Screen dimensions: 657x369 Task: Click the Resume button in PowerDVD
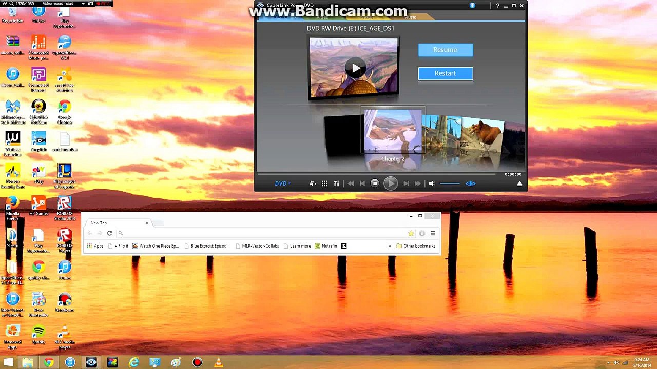pos(445,50)
